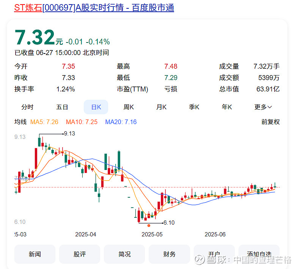Switch to the 五日 chart tab
The height and width of the screenshot is (269, 300).
[62, 107]
